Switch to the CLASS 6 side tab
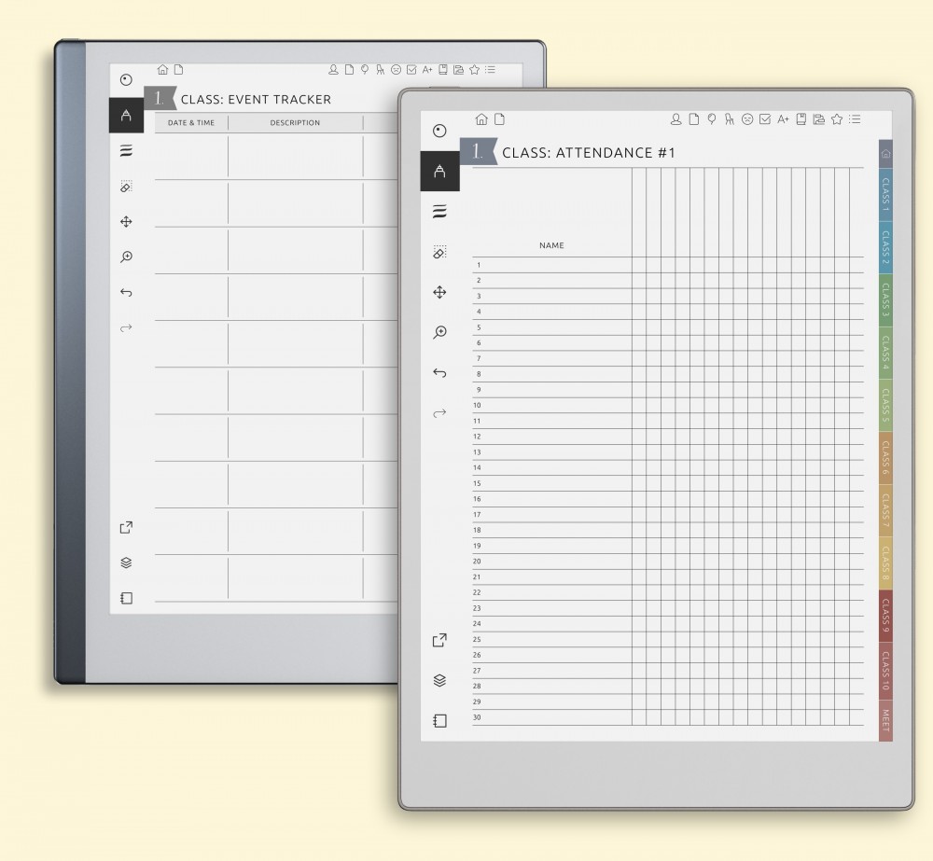Image resolution: width=933 pixels, height=861 pixels. (x=885, y=457)
